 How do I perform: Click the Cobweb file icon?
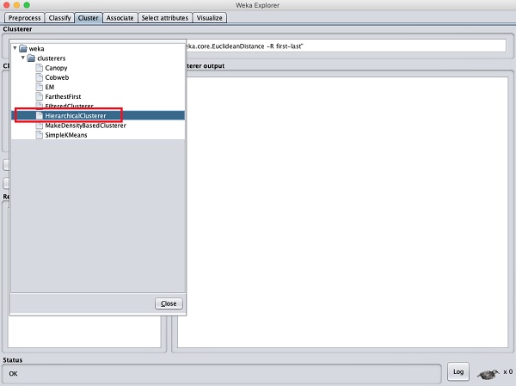40,77
